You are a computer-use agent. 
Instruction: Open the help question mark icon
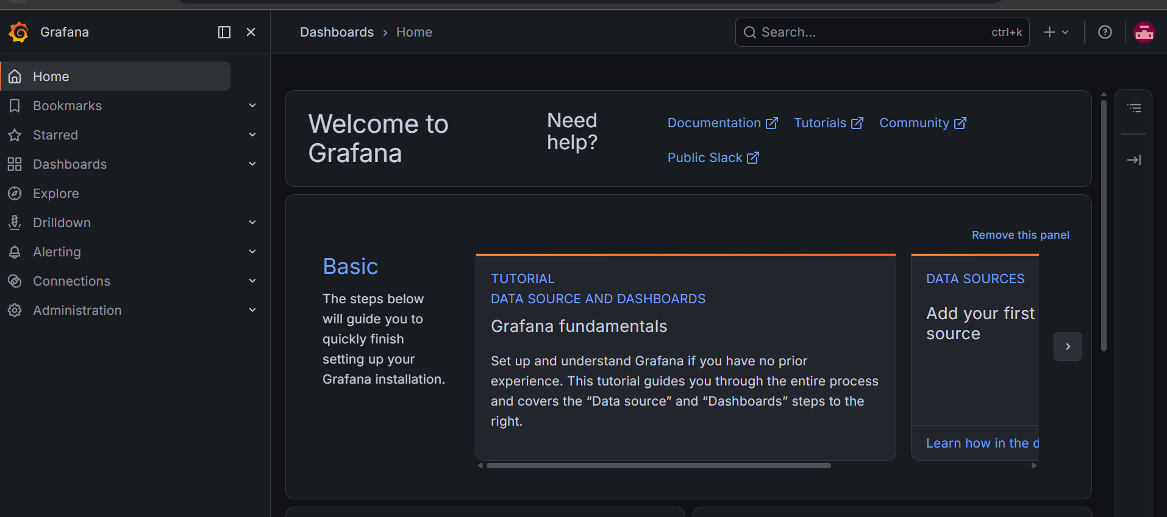pos(1105,32)
